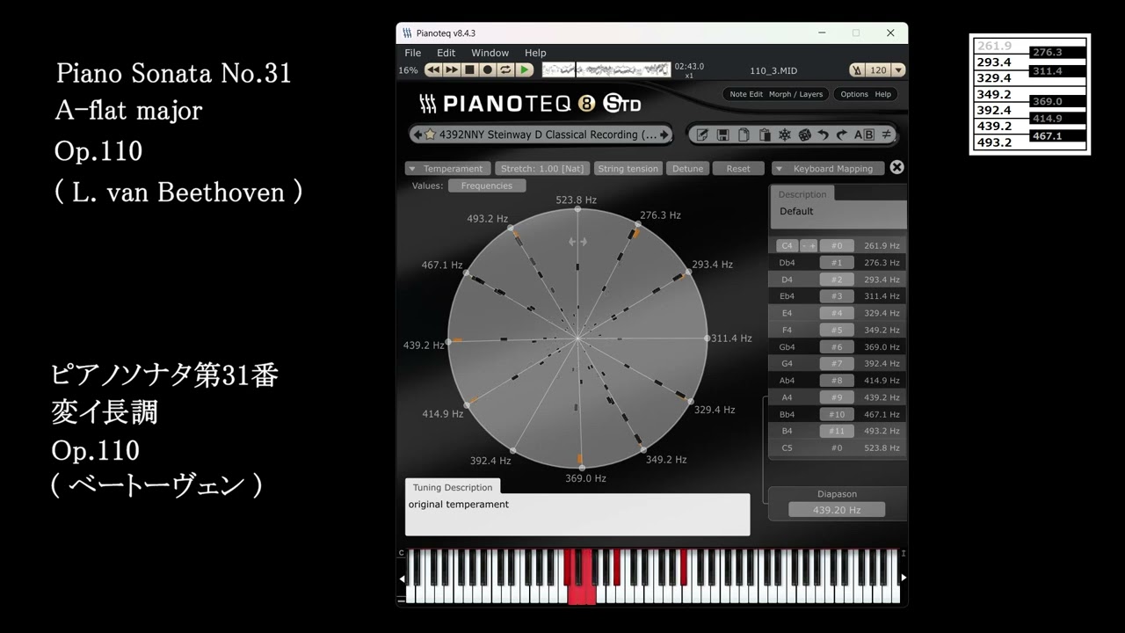Copy preset parameters icon
This screenshot has height=633, width=1125.
click(x=744, y=135)
